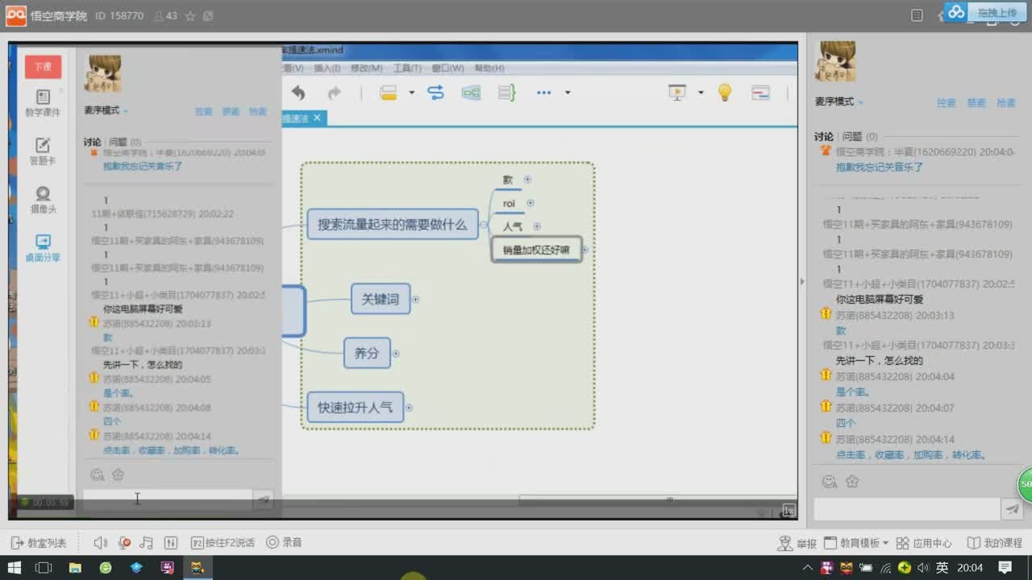This screenshot has width=1032, height=580.
Task: Click the emoji smiley icon in right chat
Action: coord(829,482)
